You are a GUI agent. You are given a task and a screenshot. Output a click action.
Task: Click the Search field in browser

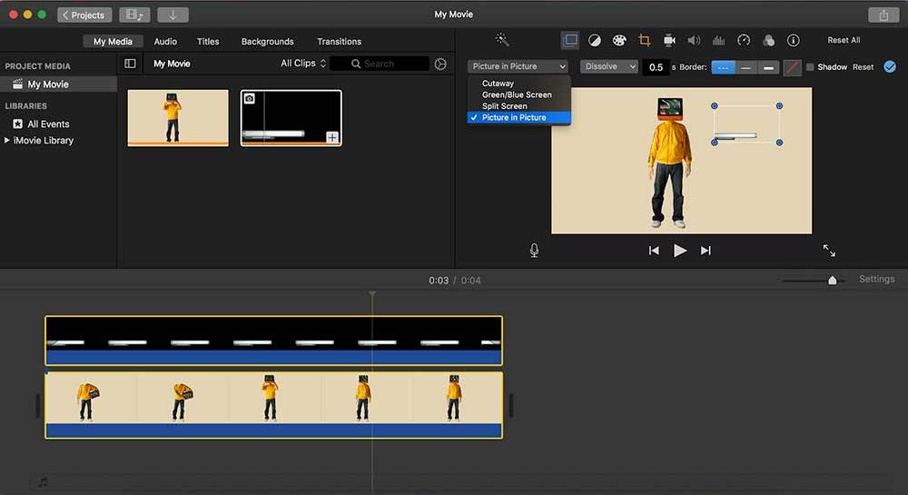point(380,64)
